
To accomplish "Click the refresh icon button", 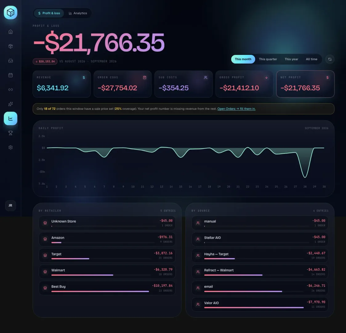I will coord(330,59).
